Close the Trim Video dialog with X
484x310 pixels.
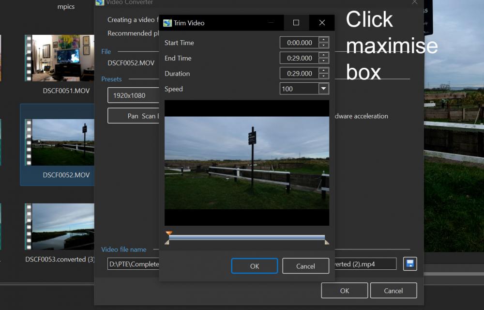point(322,23)
